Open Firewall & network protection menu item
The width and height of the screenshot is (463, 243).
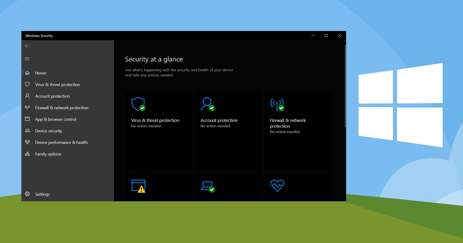(62, 108)
